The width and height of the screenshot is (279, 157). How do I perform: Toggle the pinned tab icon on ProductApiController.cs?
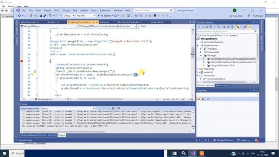tap(93, 22)
